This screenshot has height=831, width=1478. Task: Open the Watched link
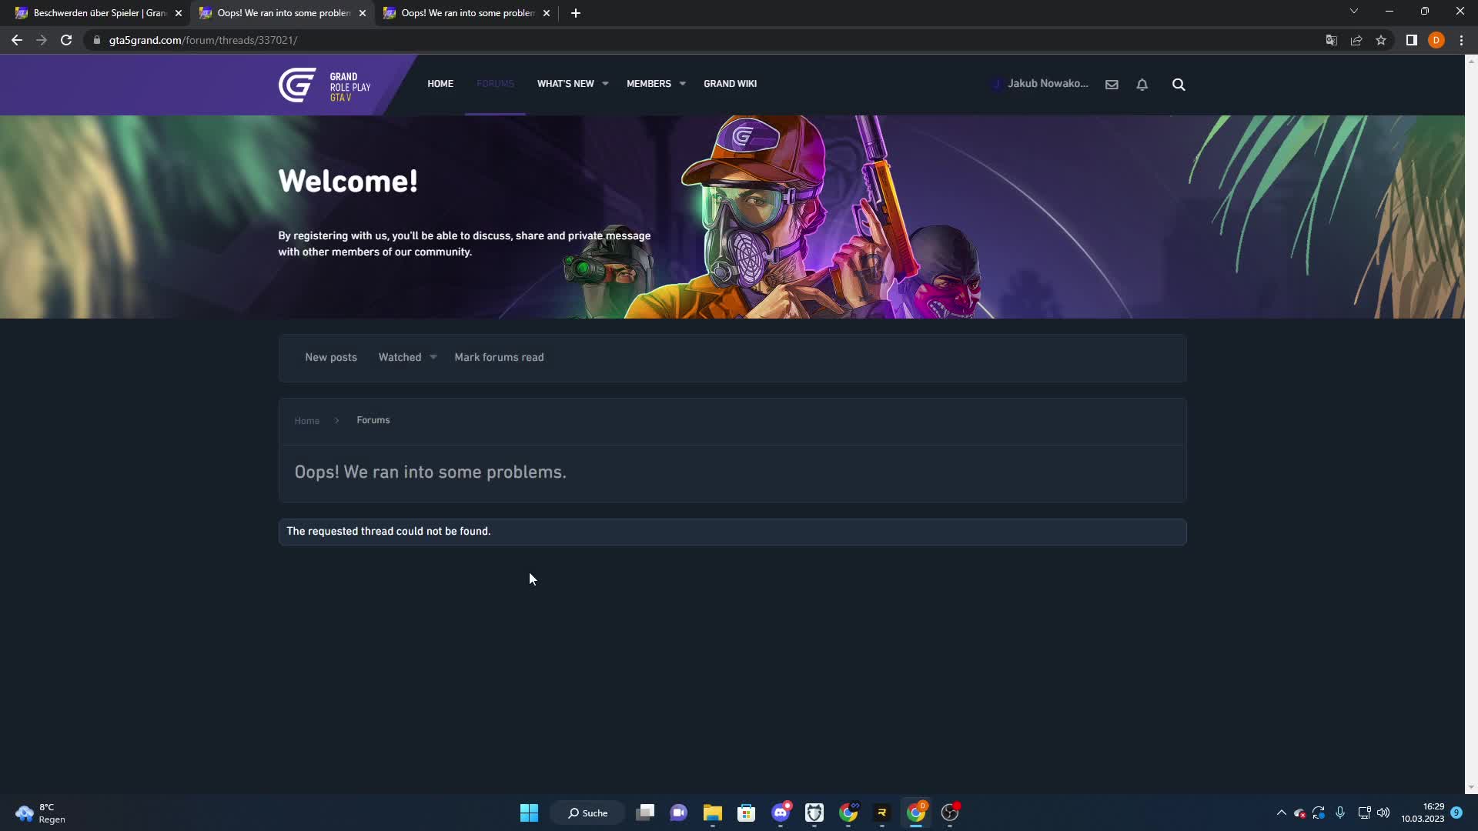pyautogui.click(x=400, y=357)
